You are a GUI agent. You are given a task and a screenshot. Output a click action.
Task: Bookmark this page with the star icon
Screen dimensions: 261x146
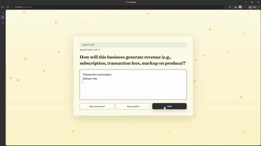pos(225,7)
